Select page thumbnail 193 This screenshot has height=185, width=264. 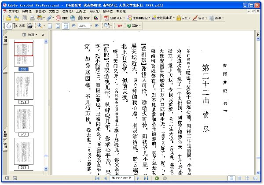[x=24, y=151]
